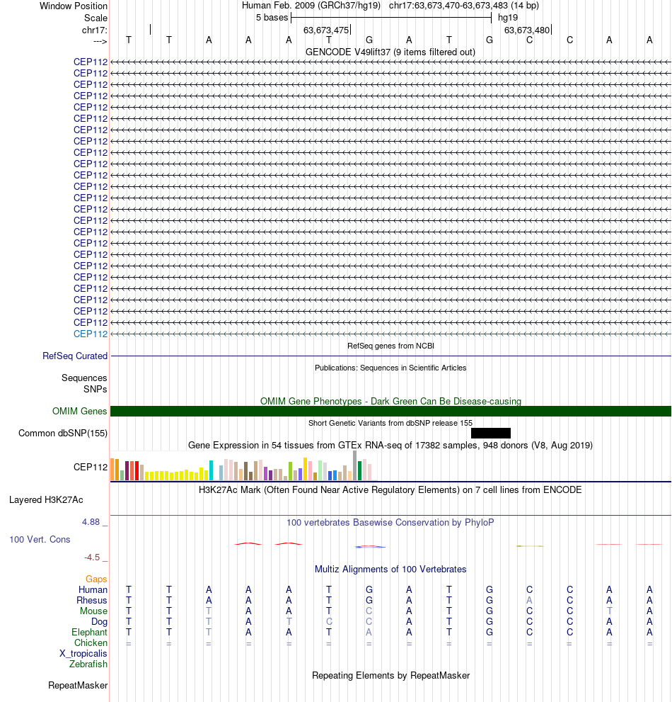This screenshot has height=702, width=672.
Task: Click the faded C base in Mouse row
Action: click(369, 611)
